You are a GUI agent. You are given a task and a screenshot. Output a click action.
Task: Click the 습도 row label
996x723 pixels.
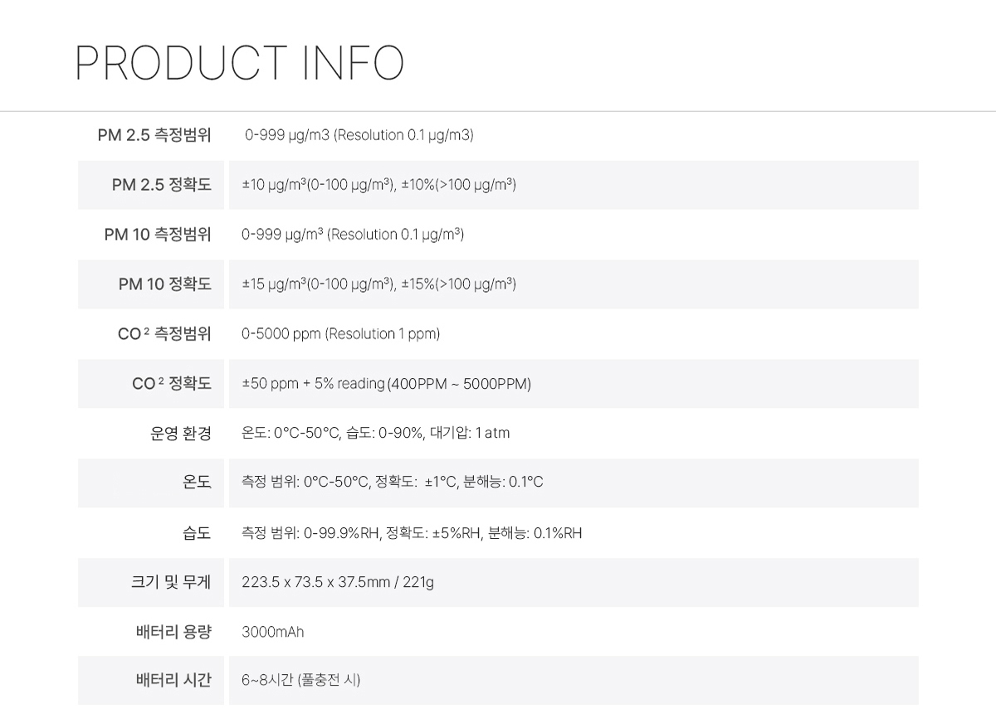coord(197,532)
